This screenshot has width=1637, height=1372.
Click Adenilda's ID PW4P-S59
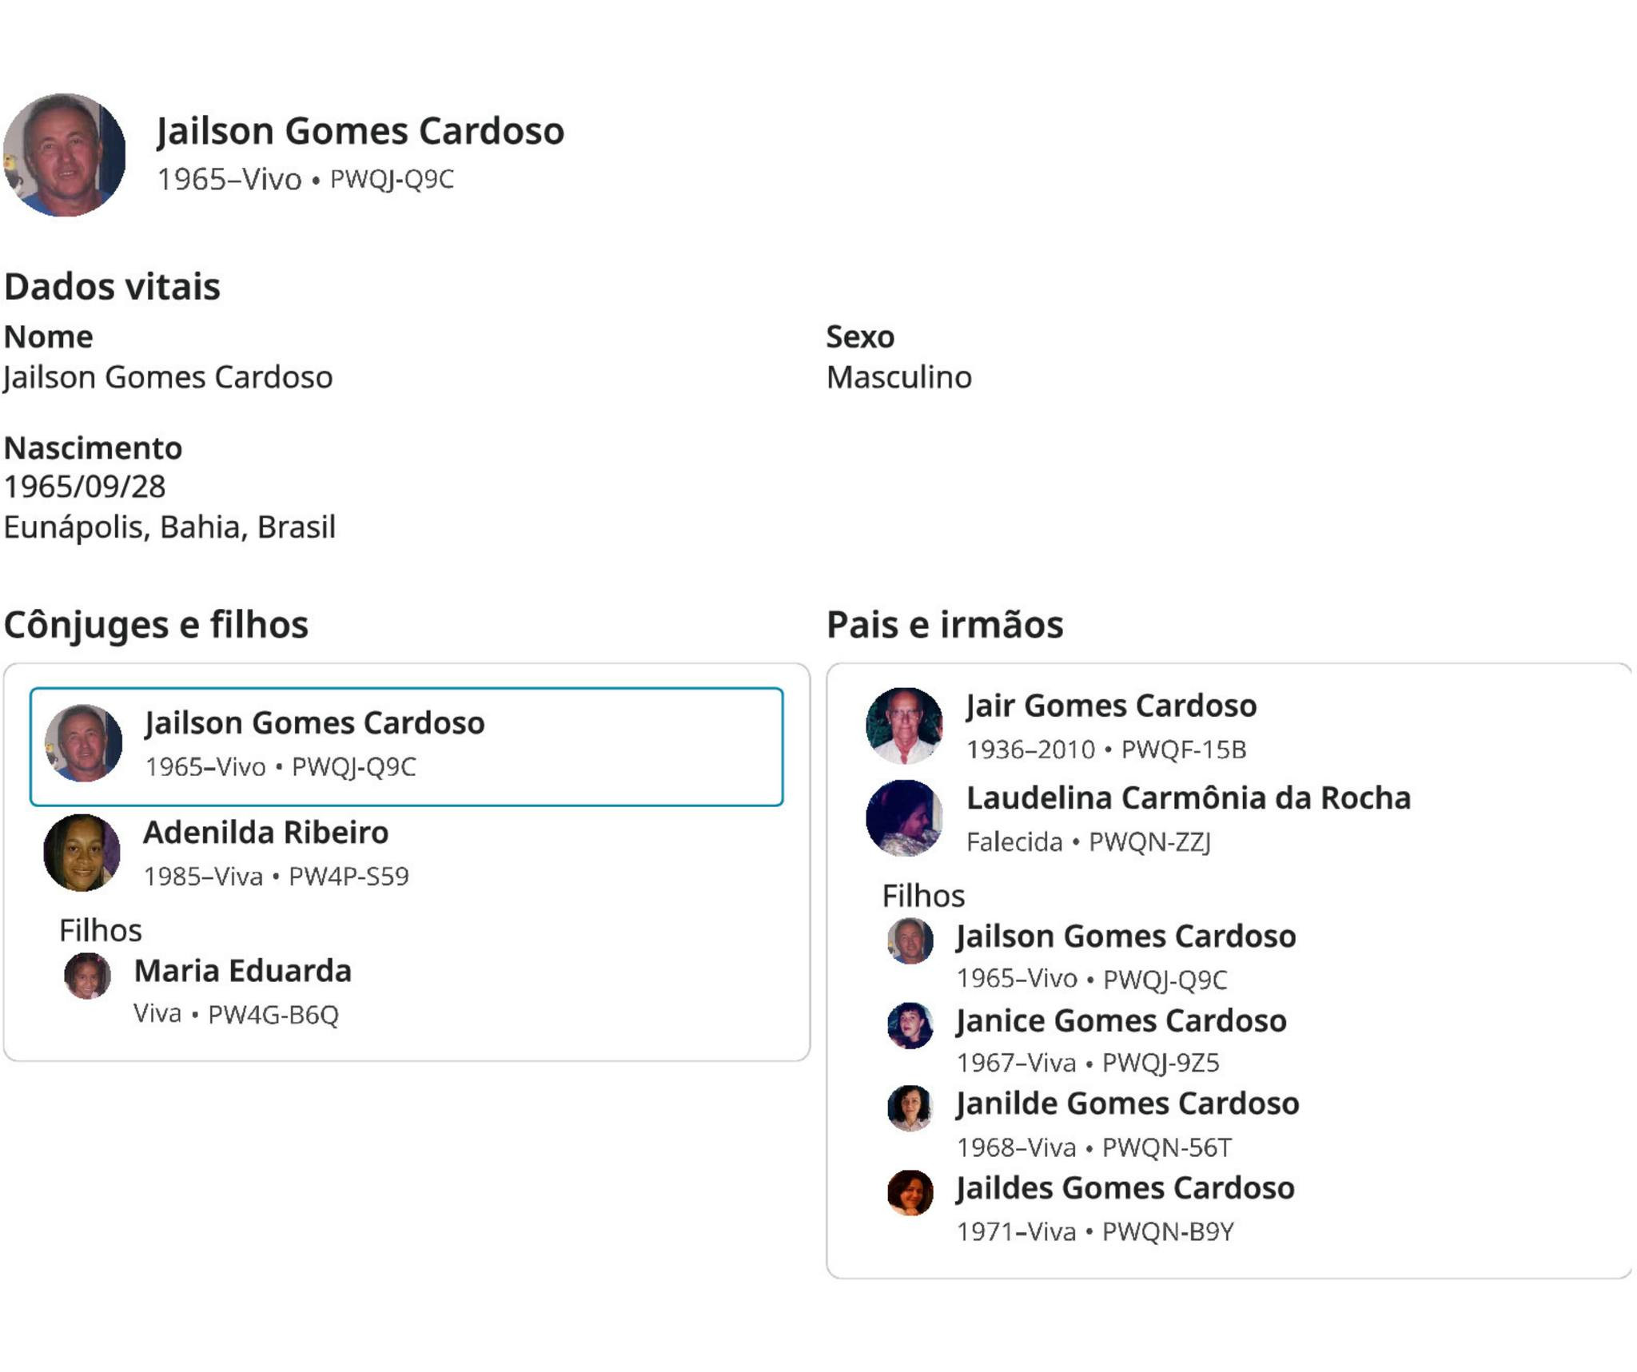349,877
